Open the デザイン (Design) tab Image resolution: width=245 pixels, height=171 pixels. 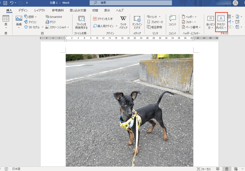click(23, 10)
